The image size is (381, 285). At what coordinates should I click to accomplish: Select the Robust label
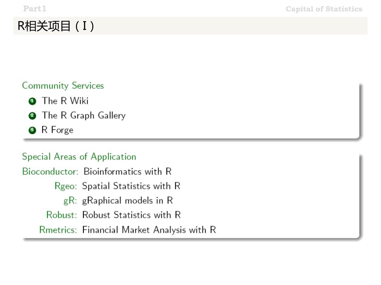pos(61,215)
